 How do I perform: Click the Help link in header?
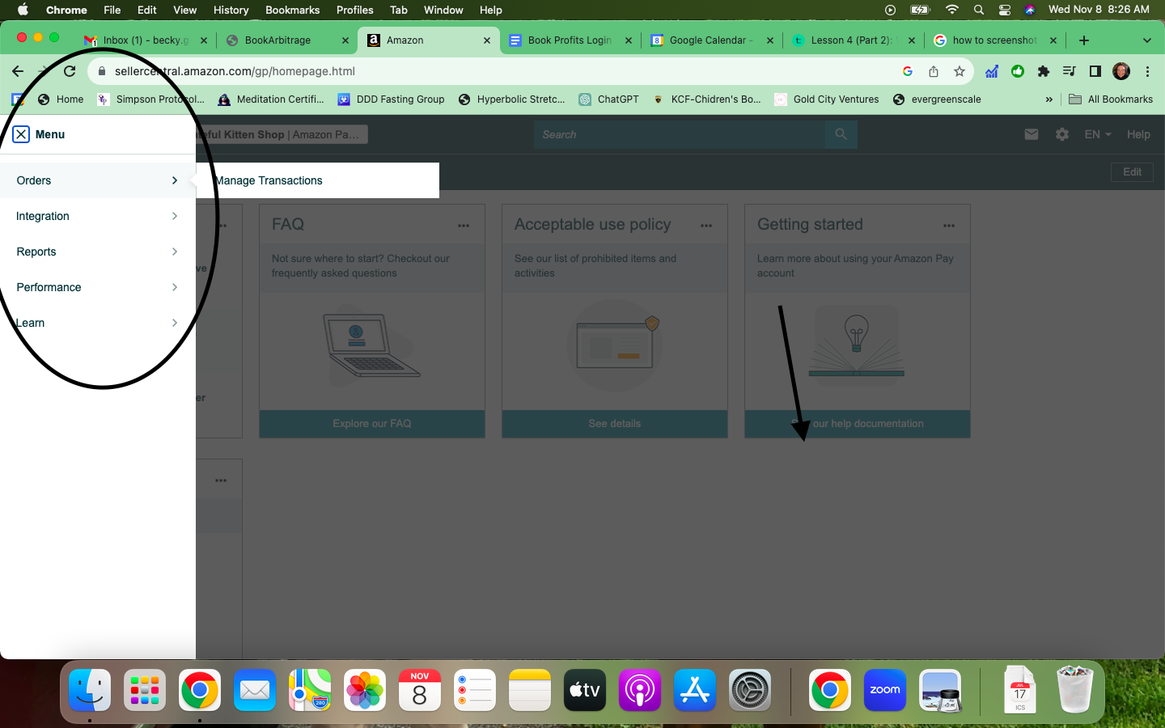point(1138,134)
